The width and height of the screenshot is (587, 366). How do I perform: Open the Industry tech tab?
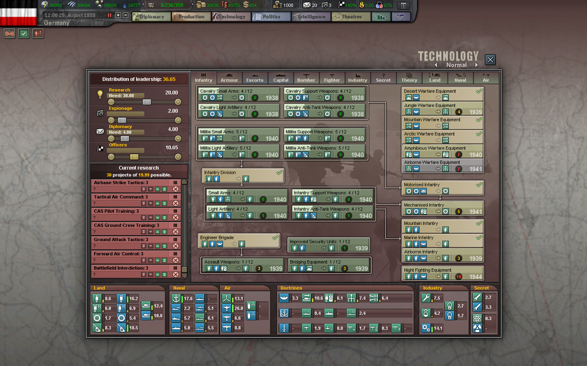tap(358, 78)
